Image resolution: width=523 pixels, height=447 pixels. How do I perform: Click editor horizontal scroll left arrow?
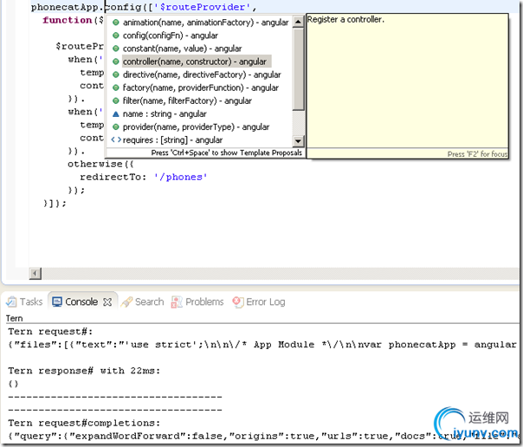(x=35, y=274)
